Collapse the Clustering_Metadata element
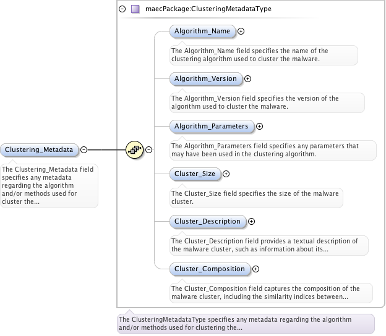The width and height of the screenshot is (386, 336). coord(84,149)
